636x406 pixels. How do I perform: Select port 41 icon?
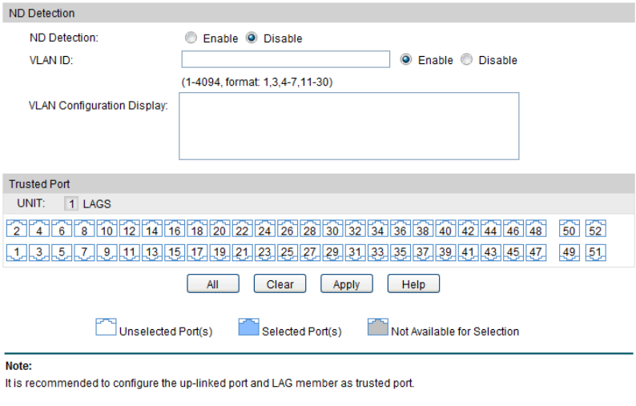[468, 252]
